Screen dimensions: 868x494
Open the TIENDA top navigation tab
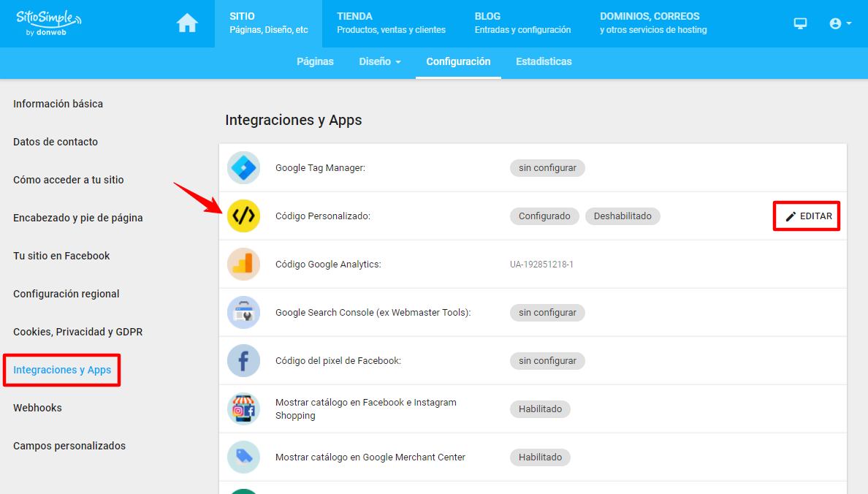[x=391, y=23]
